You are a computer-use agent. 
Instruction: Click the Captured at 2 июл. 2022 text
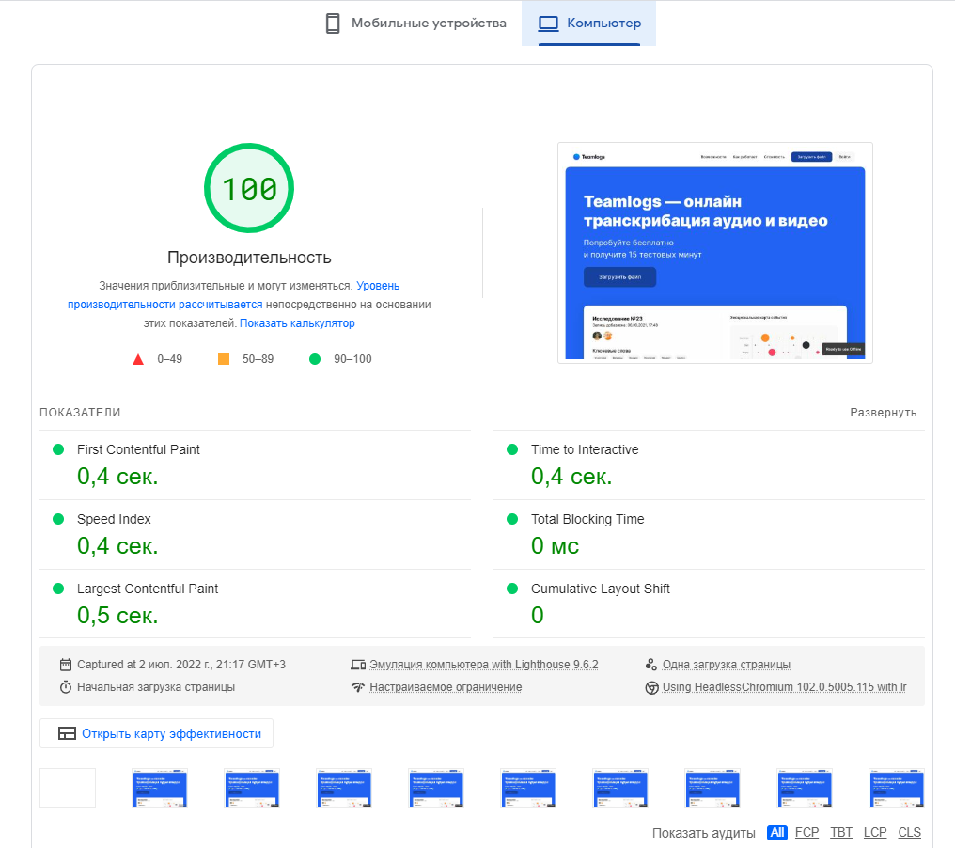point(180,665)
